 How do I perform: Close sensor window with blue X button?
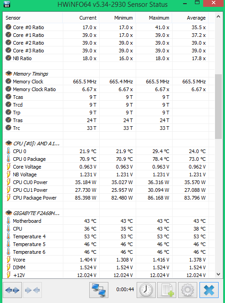tap(209, 290)
